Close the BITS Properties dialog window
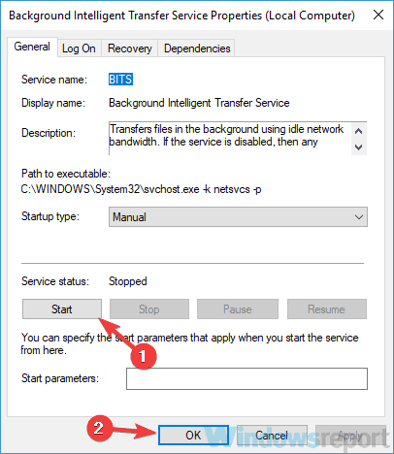Image resolution: width=394 pixels, height=454 pixels. (378, 15)
